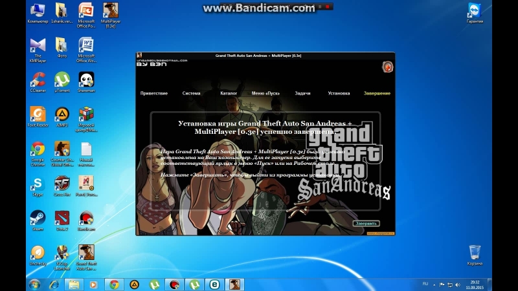Open Windows Media Player taskbar icon

click(x=93, y=285)
